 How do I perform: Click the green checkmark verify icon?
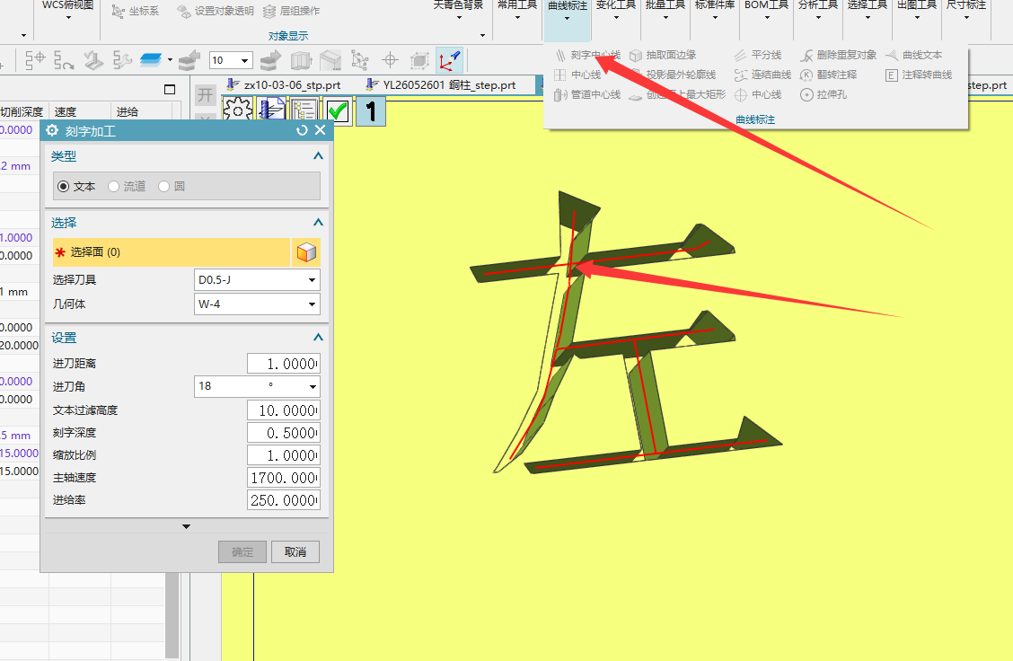(338, 111)
